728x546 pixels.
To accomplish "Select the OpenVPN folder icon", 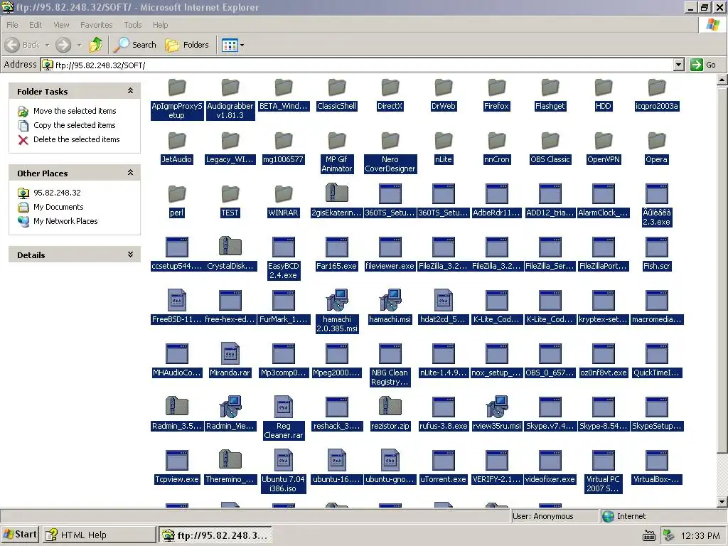I will pos(604,140).
